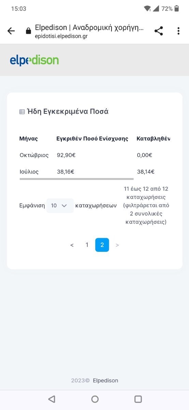Sort by Εγκριθέν Ποσό Ενίσχυσης column
189x410 pixels.
[x=92, y=139]
